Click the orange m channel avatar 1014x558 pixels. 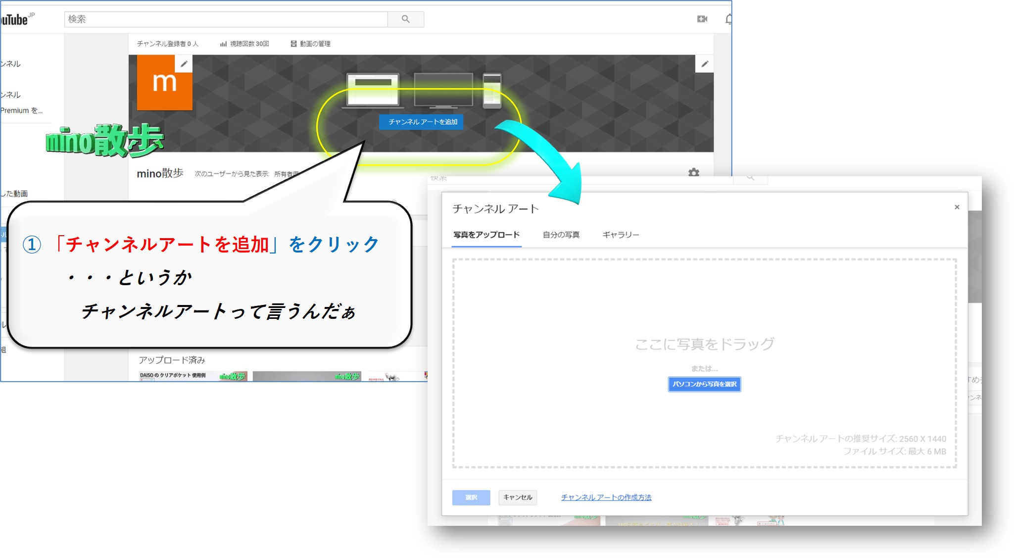click(164, 85)
